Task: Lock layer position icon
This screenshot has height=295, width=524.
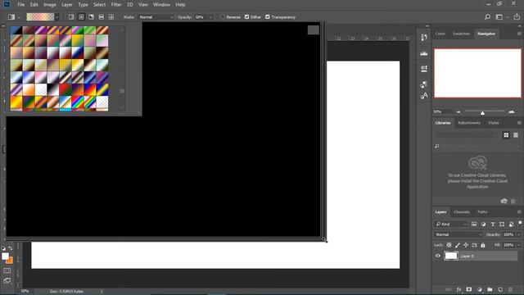Action: [466, 245]
